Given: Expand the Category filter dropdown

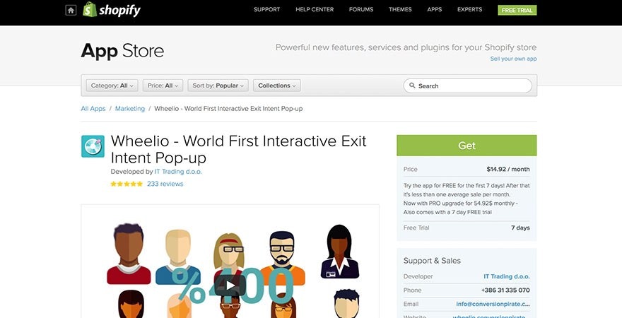Looking at the screenshot, I should (x=112, y=86).
